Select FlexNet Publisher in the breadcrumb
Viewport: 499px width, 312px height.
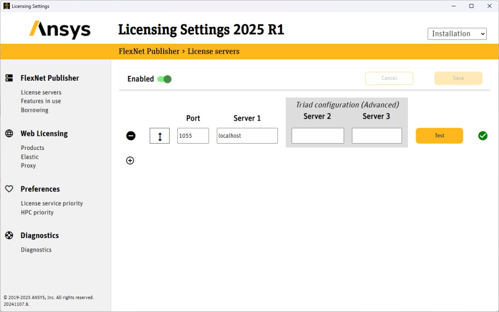click(149, 51)
